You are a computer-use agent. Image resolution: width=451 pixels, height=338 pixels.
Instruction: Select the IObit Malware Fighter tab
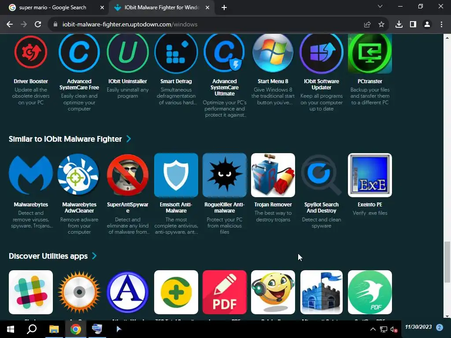[162, 7]
